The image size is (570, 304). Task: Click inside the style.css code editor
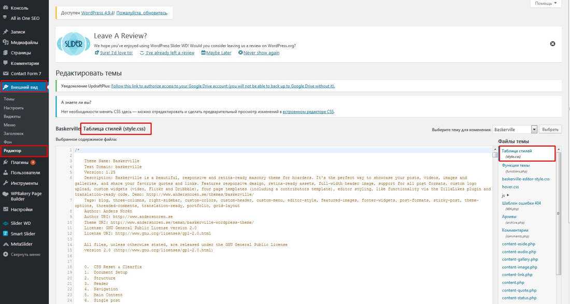[x=280, y=233]
